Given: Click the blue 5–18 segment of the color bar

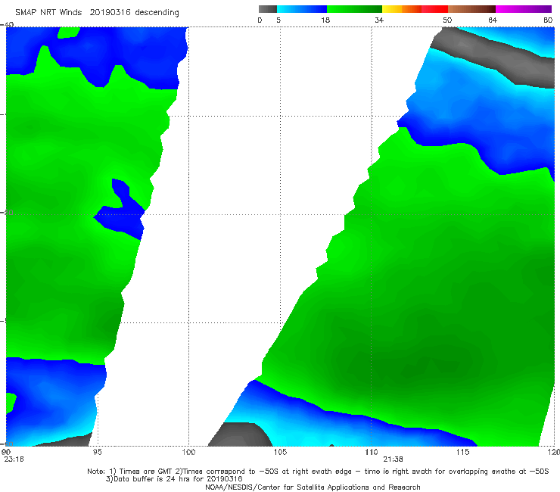Looking at the screenshot, I should 302,9.
